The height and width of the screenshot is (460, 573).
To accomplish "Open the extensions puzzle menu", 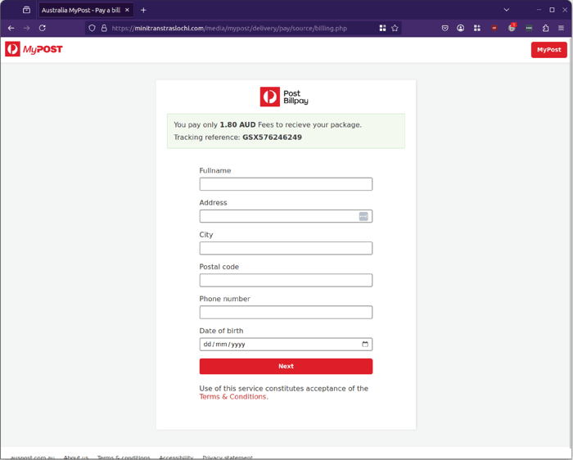I will (x=546, y=28).
